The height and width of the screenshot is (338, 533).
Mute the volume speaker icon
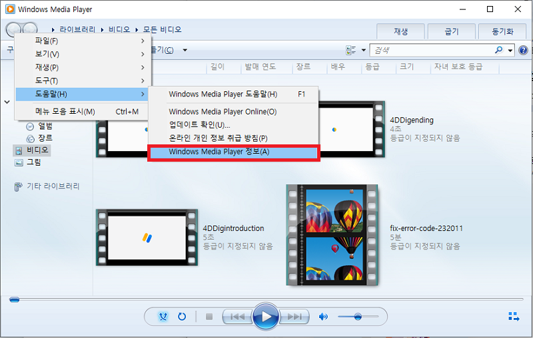323,317
